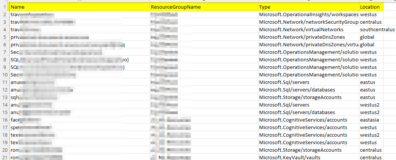Select the Name cell starting with "sqlv"

(x=80, y=97)
